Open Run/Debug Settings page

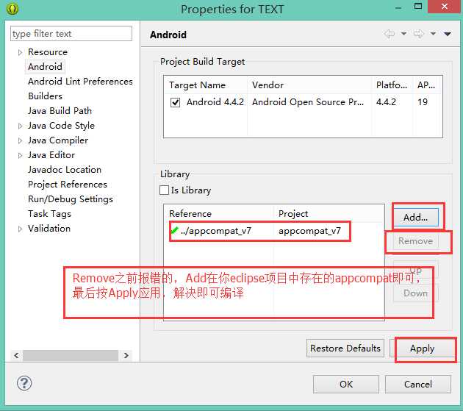pos(71,199)
